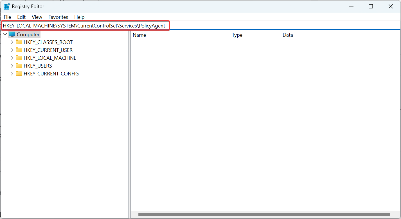Image resolution: width=401 pixels, height=219 pixels.
Task: Click the HKEY_LOCAL_MACHINE folder icon
Action: pos(19,58)
